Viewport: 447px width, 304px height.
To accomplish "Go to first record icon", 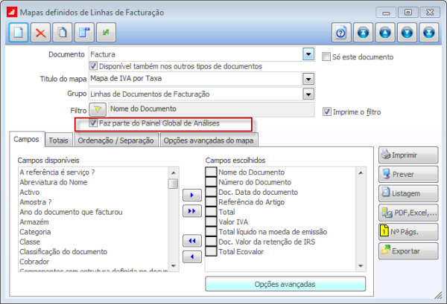I will pos(364,33).
